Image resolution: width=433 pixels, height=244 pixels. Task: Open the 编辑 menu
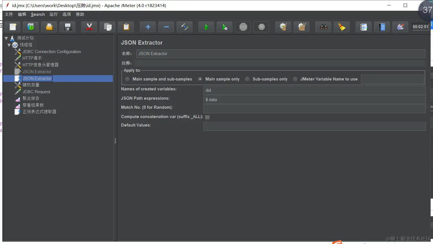click(22, 14)
